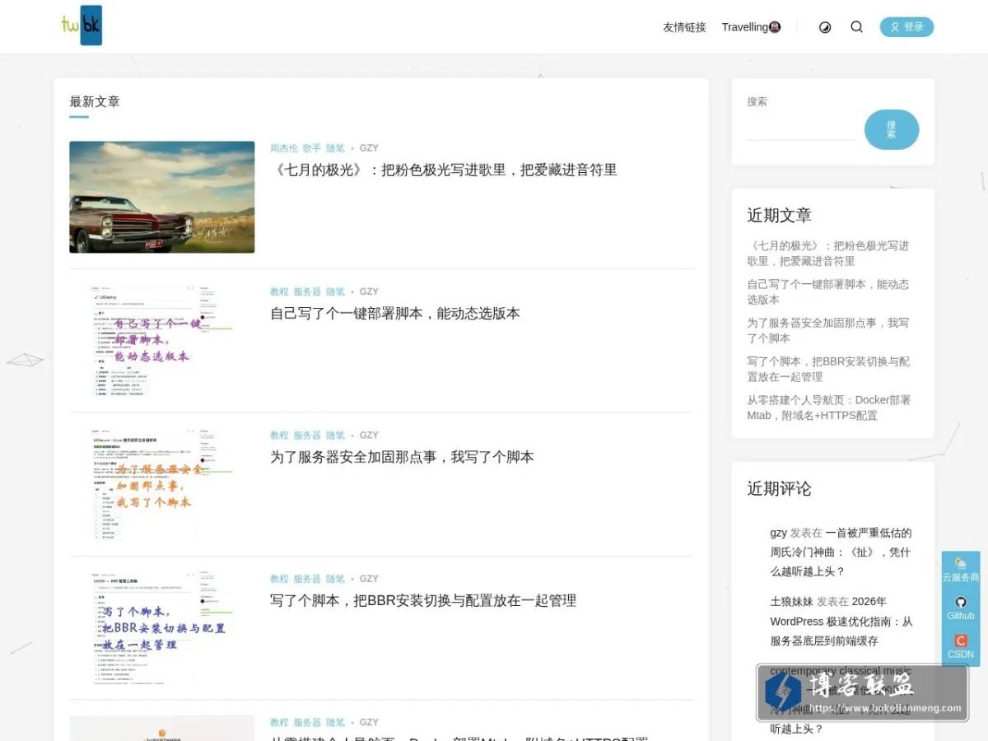Toggle dark mode theme icon
The width and height of the screenshot is (988, 741).
[x=825, y=27]
